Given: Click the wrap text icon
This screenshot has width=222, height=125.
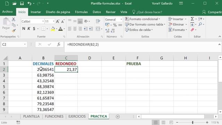Looking at the screenshot, I should point(98,21).
